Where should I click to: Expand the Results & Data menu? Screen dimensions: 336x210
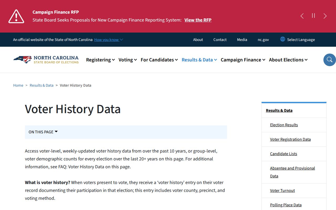[199, 60]
